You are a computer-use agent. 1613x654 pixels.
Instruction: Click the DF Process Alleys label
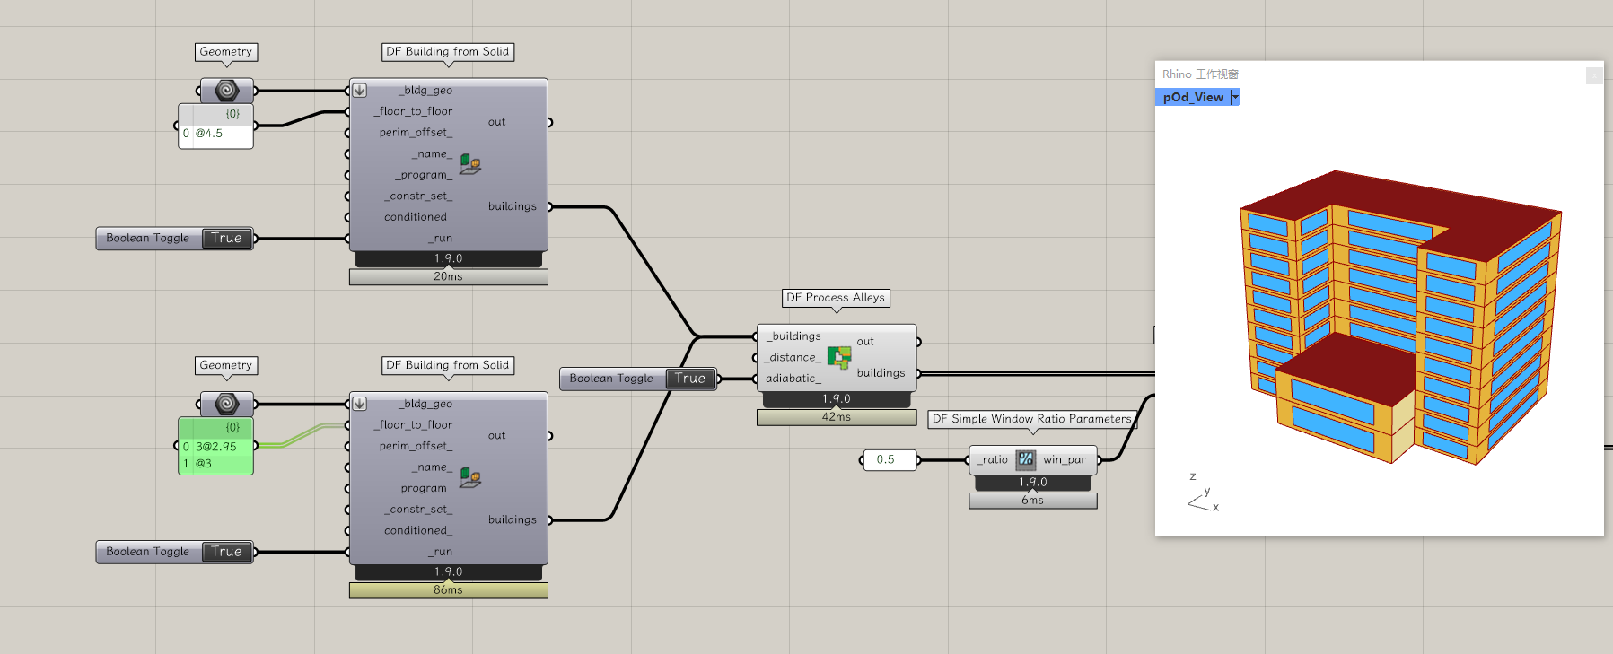click(x=836, y=298)
